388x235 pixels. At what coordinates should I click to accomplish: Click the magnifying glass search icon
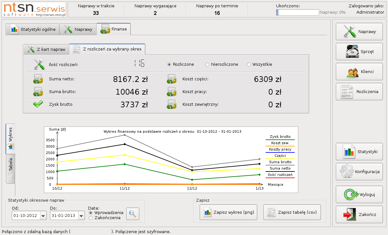[133, 214]
